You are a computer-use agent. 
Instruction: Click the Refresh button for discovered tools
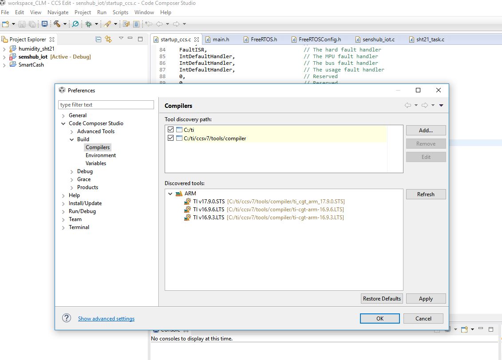coord(426,194)
